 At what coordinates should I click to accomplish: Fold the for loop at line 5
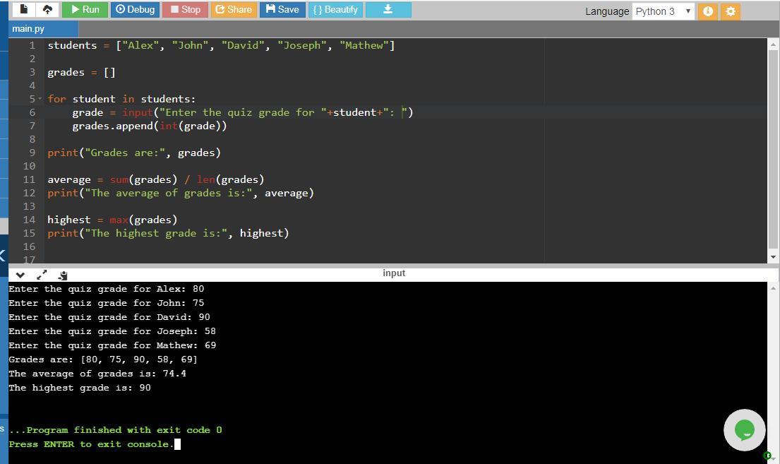click(x=40, y=99)
